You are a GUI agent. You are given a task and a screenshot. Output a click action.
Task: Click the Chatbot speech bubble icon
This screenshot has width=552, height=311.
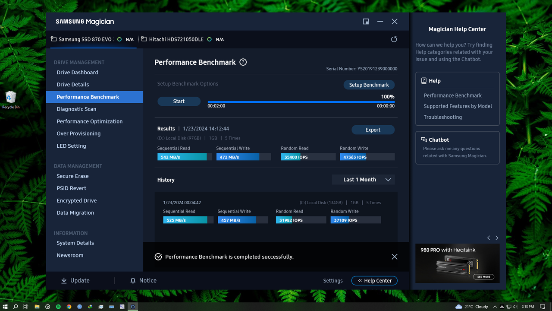pyautogui.click(x=424, y=140)
